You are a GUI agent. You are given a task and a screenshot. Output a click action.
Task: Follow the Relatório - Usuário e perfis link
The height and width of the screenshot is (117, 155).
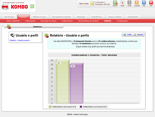pyautogui.click(x=20, y=40)
